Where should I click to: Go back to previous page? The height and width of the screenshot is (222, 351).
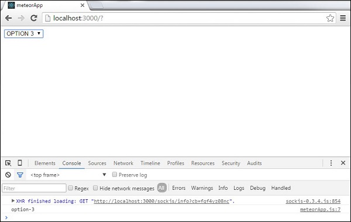pos(9,18)
